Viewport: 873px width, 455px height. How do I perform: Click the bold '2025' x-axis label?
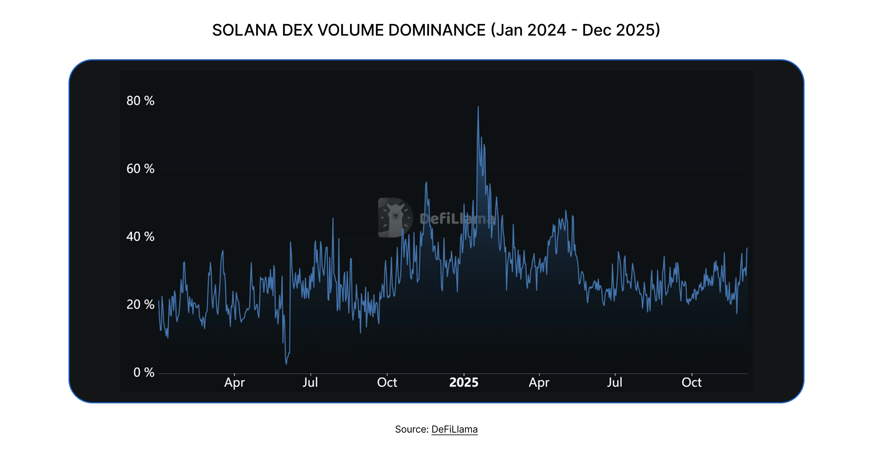(x=464, y=383)
